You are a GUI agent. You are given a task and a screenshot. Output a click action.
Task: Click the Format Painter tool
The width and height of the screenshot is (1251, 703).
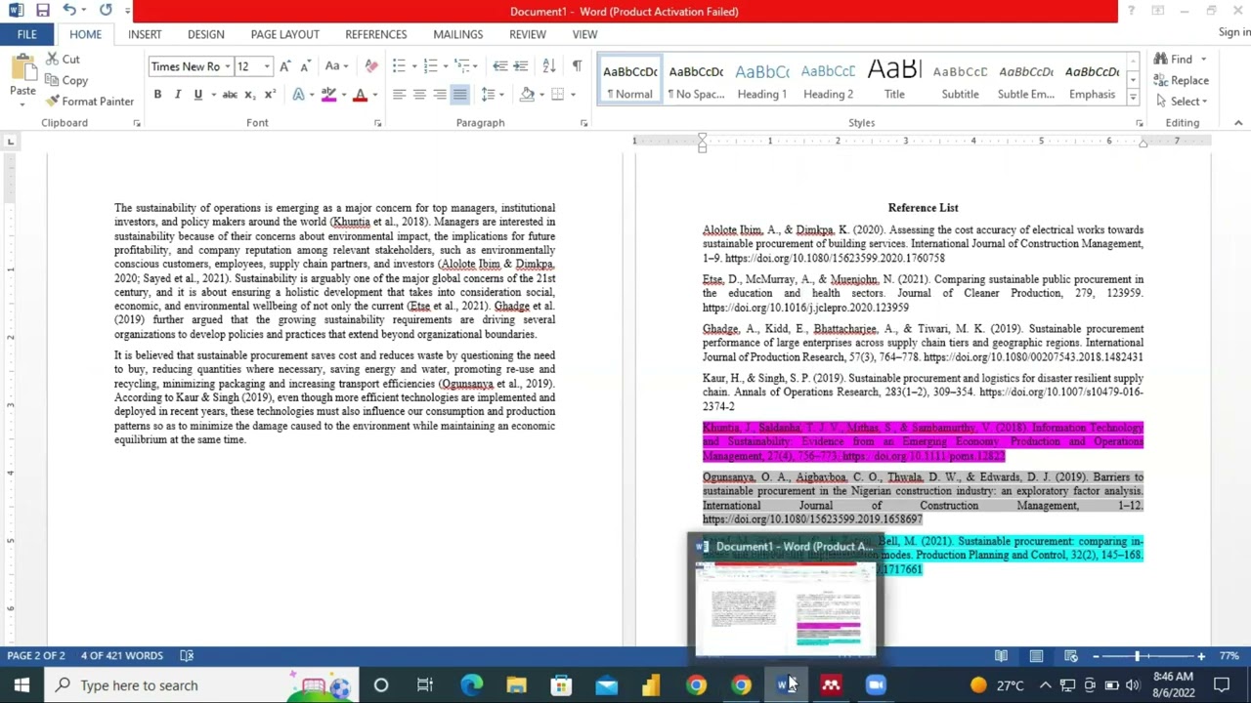(90, 102)
